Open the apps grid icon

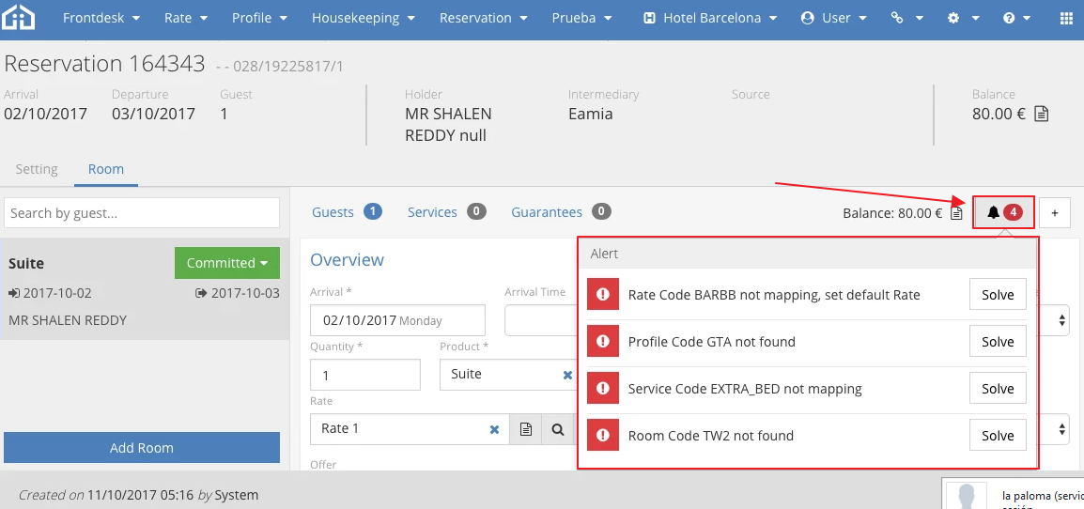[x=1066, y=18]
